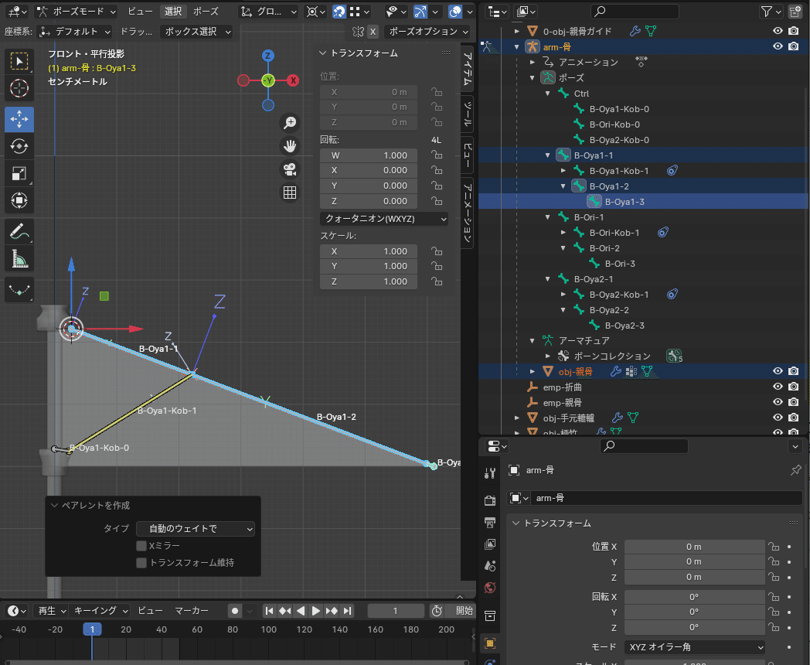Viewport: 810px width, 665px height.
Task: Select the Rotate tool in toolbar
Action: 19,146
